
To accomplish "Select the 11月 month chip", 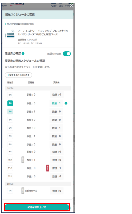I will (10, 168).
